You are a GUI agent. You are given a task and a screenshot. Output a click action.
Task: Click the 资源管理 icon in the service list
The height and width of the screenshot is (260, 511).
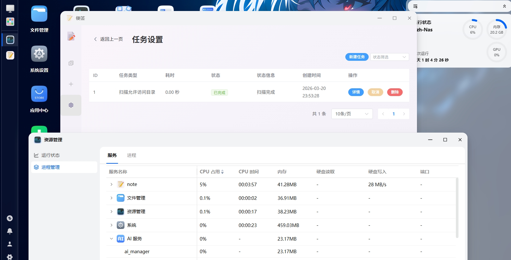(121, 211)
